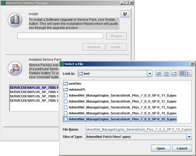This screenshot has height=156, width=196.
Task: Select the highlighted first SERVICEDESKPLUS_SP_7000 entry
Action: tap(34, 88)
